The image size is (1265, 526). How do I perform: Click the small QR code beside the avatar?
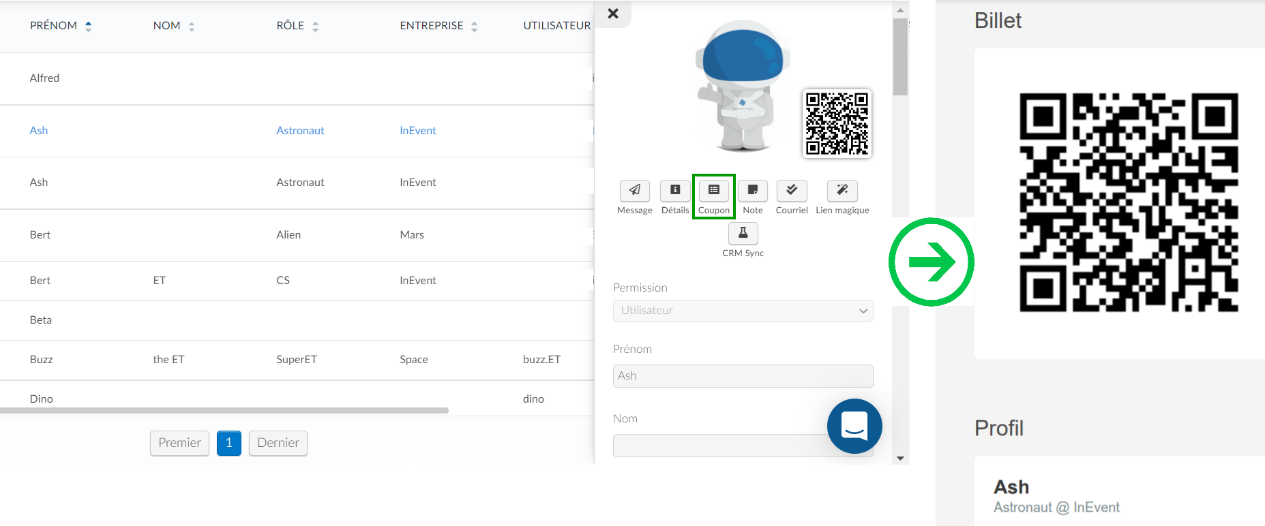(837, 123)
